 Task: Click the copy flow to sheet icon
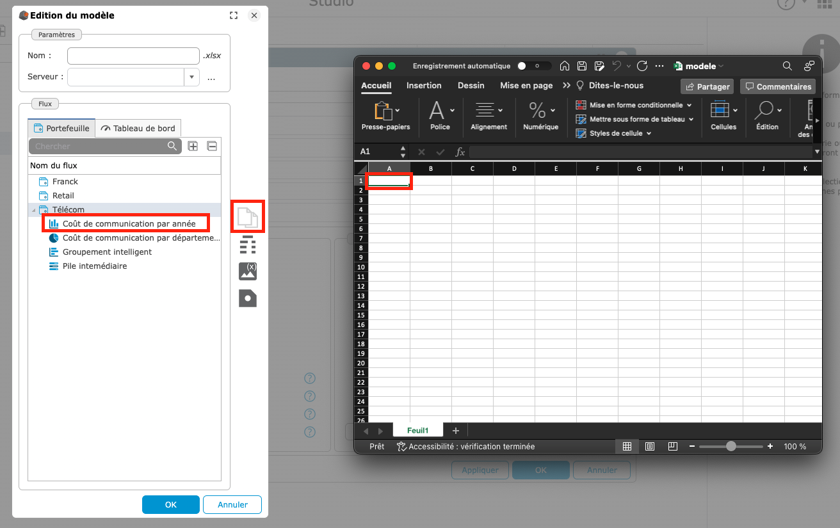248,218
